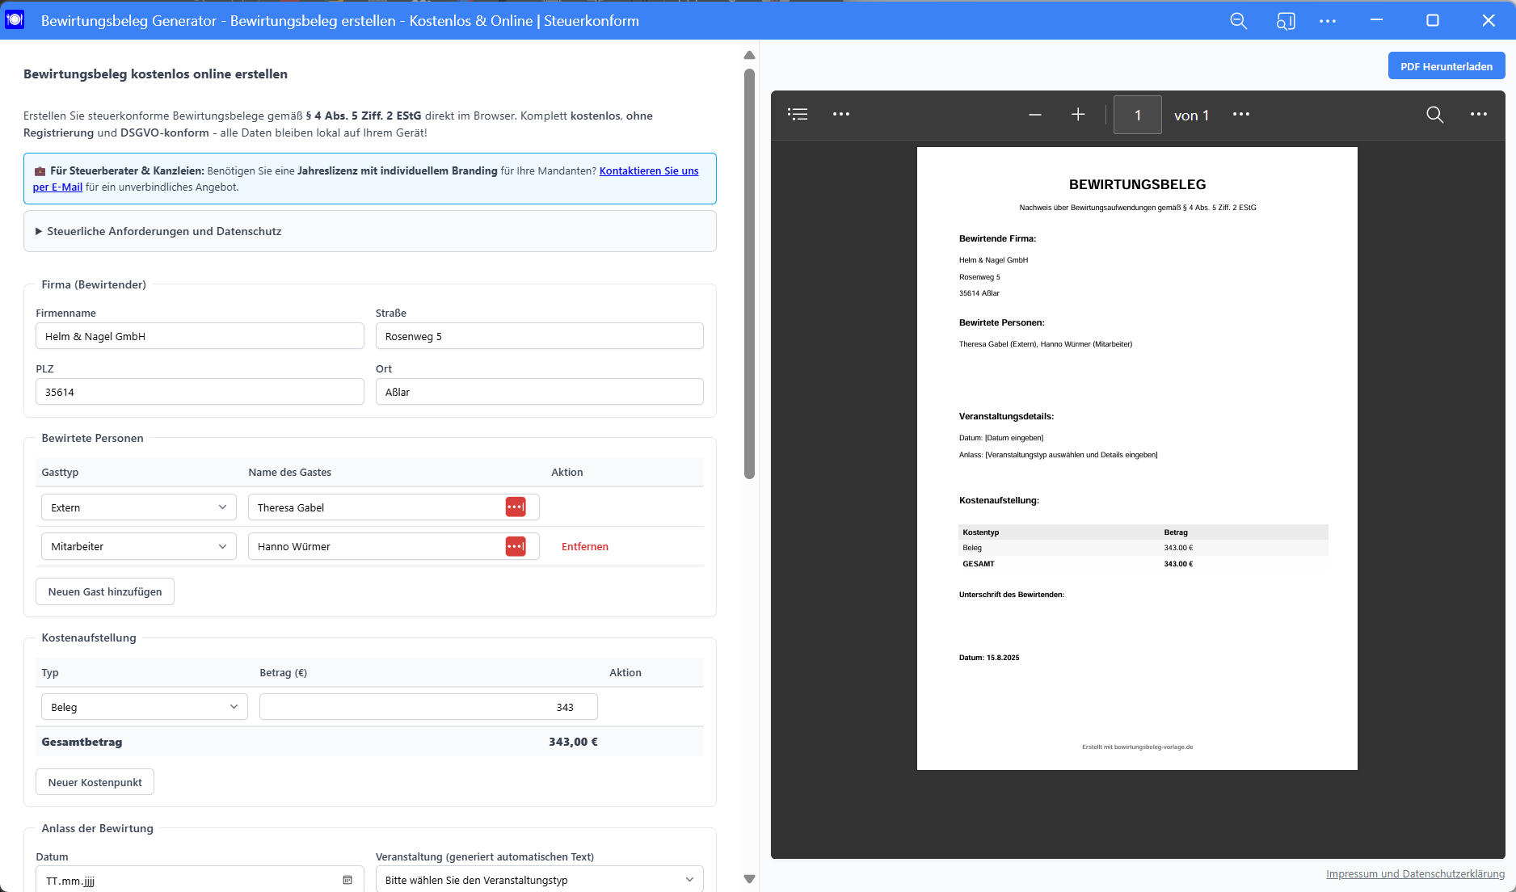Click 'Gesamtbetrag' total row label
This screenshot has width=1516, height=892.
(82, 742)
